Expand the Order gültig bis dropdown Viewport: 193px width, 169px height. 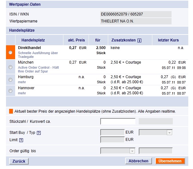pyautogui.click(x=117, y=151)
